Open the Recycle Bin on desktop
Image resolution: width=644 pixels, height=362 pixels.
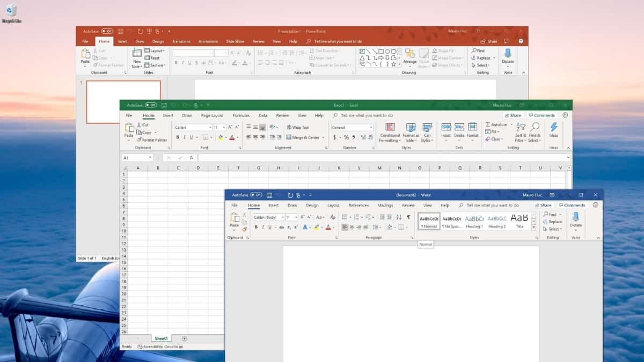11,11
